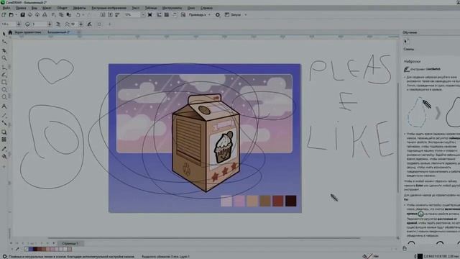460x259 pixels.
Task: Open the dropdown arrow beside Open
Action: [x=16, y=14]
